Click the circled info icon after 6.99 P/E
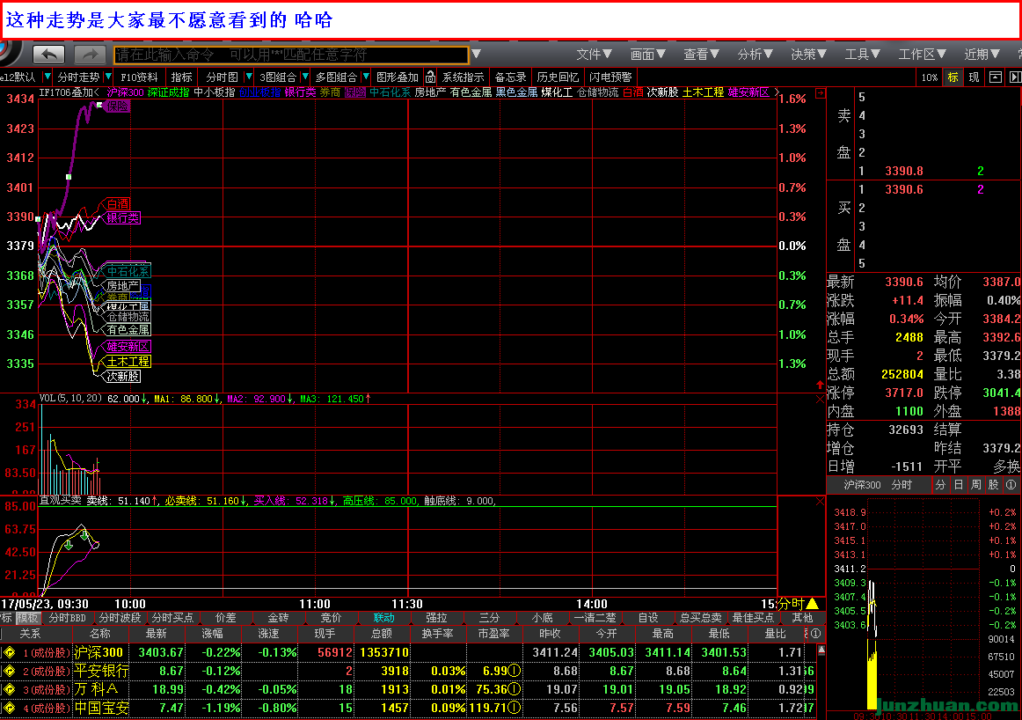This screenshot has width=1022, height=720. [x=515, y=671]
